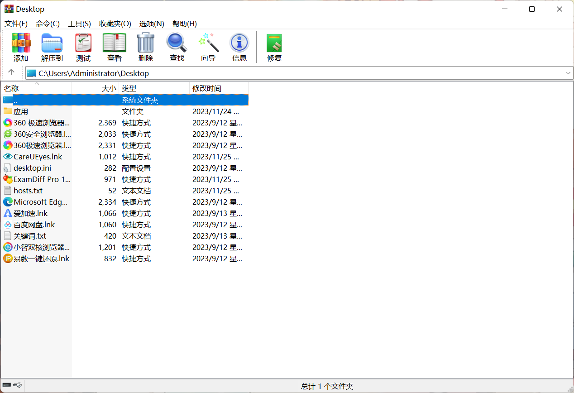Viewport: 574px width, 393px height.
Task: Expand the address path dropdown arrow
Action: click(569, 73)
